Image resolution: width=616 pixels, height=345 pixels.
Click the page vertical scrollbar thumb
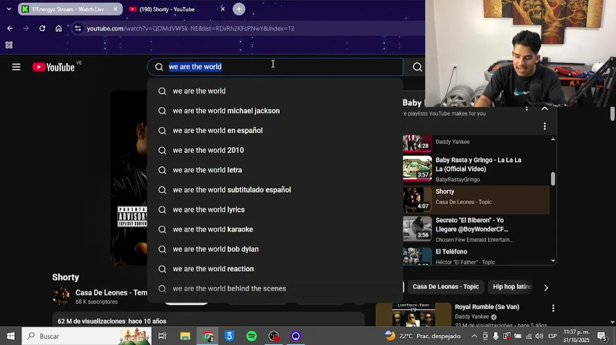[x=613, y=113]
